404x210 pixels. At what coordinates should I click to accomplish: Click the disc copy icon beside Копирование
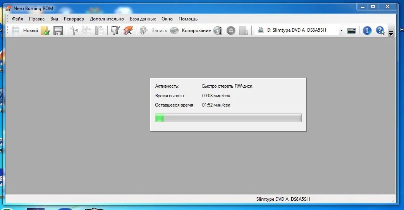174,30
